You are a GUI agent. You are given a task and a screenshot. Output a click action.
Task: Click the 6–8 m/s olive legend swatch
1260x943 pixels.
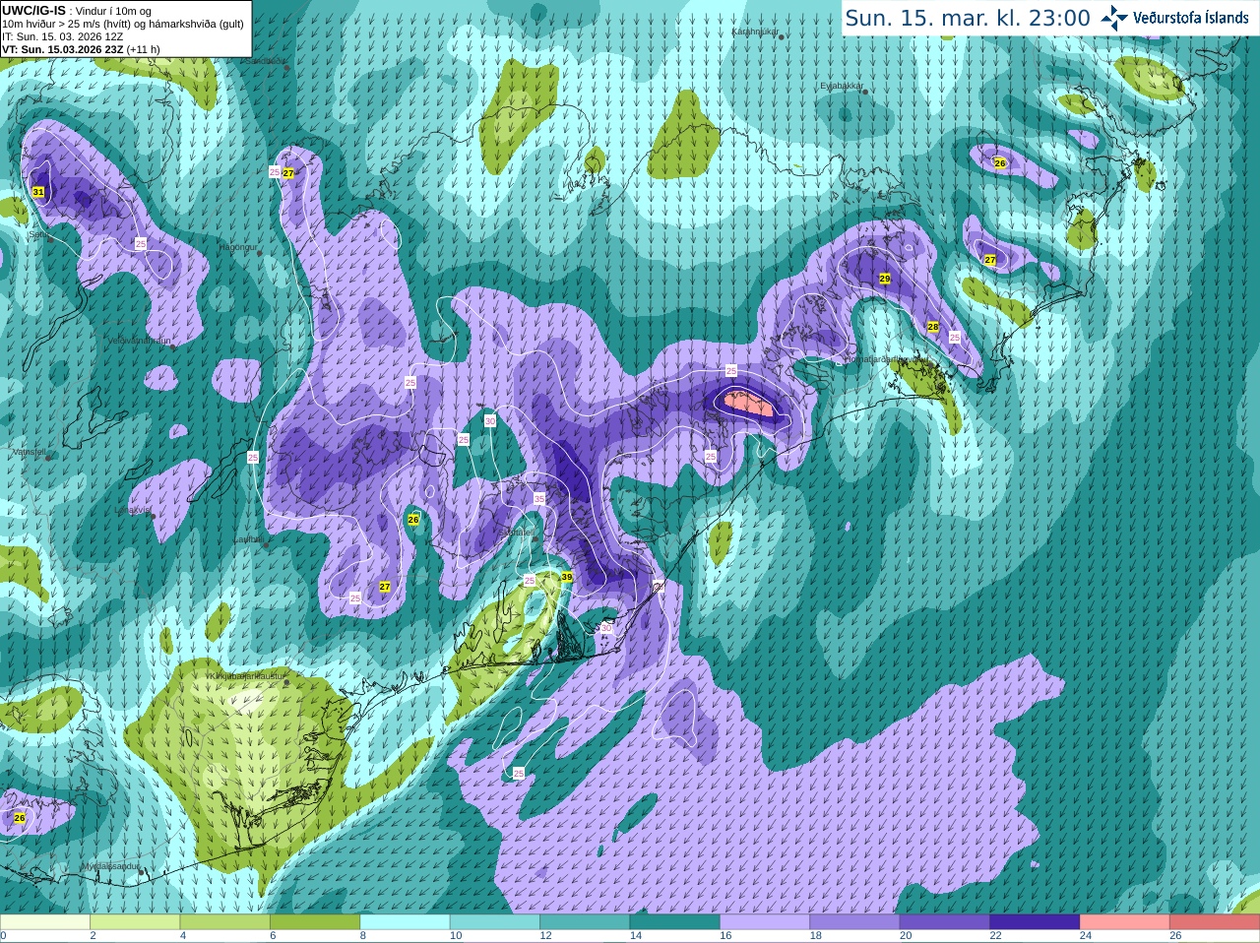point(316,922)
